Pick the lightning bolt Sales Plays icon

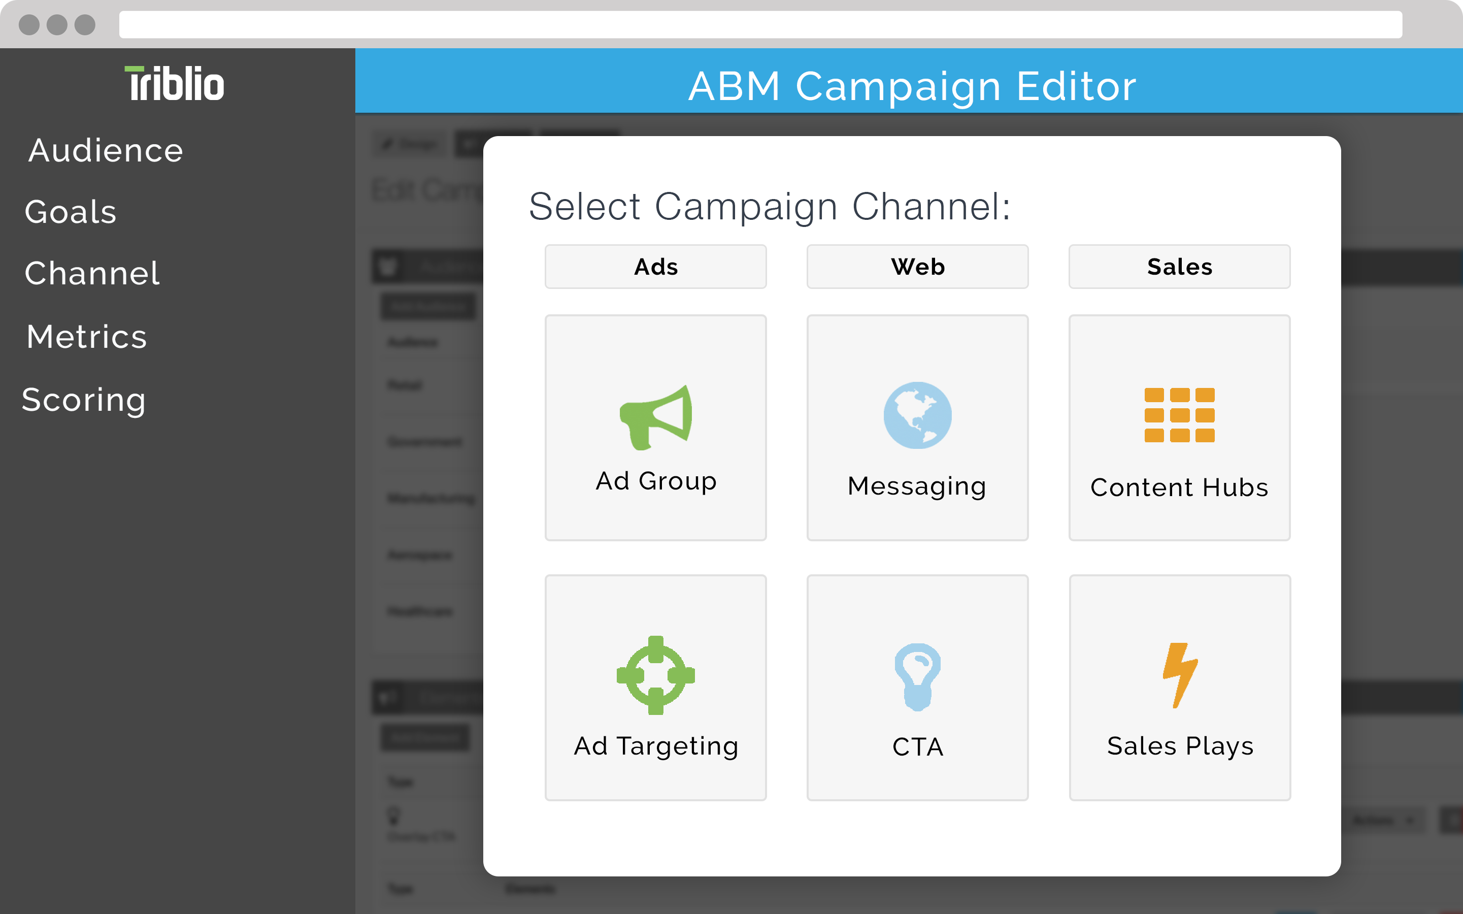(1179, 675)
